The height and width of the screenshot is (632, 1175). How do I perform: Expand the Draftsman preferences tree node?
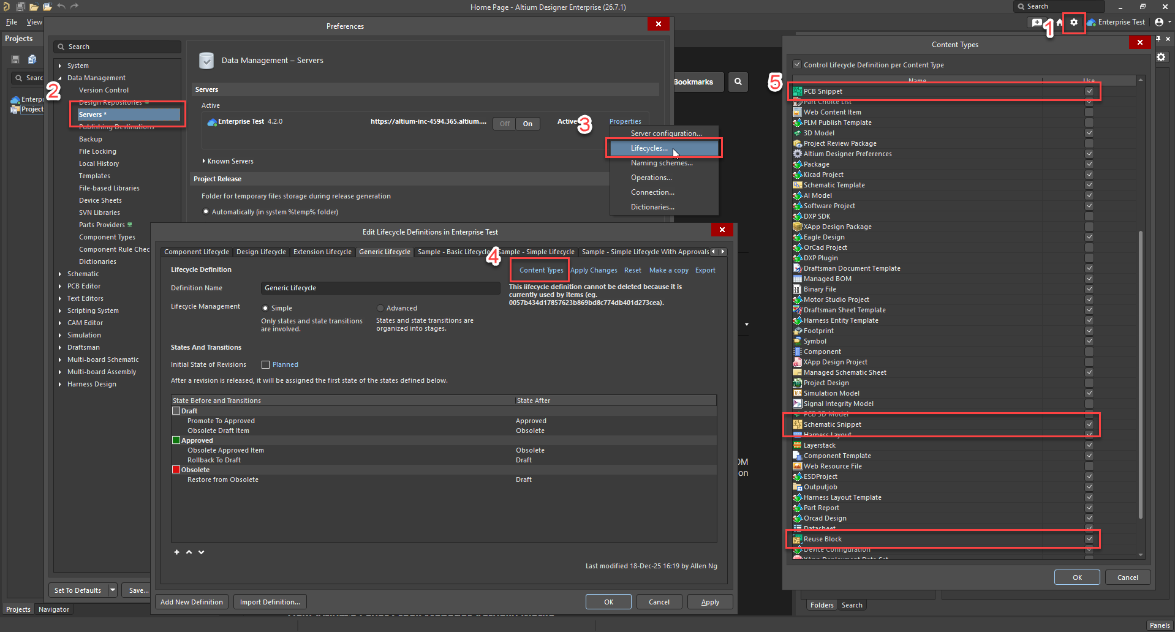coord(60,347)
